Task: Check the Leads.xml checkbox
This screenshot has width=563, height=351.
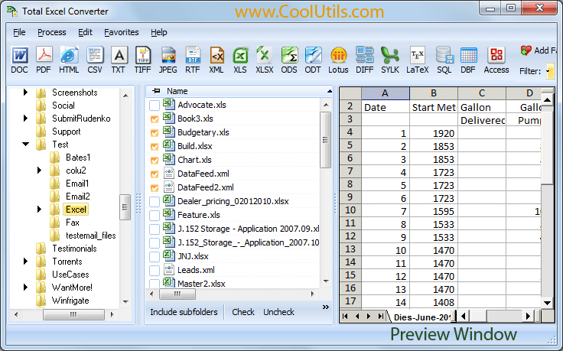Action: pos(155,271)
